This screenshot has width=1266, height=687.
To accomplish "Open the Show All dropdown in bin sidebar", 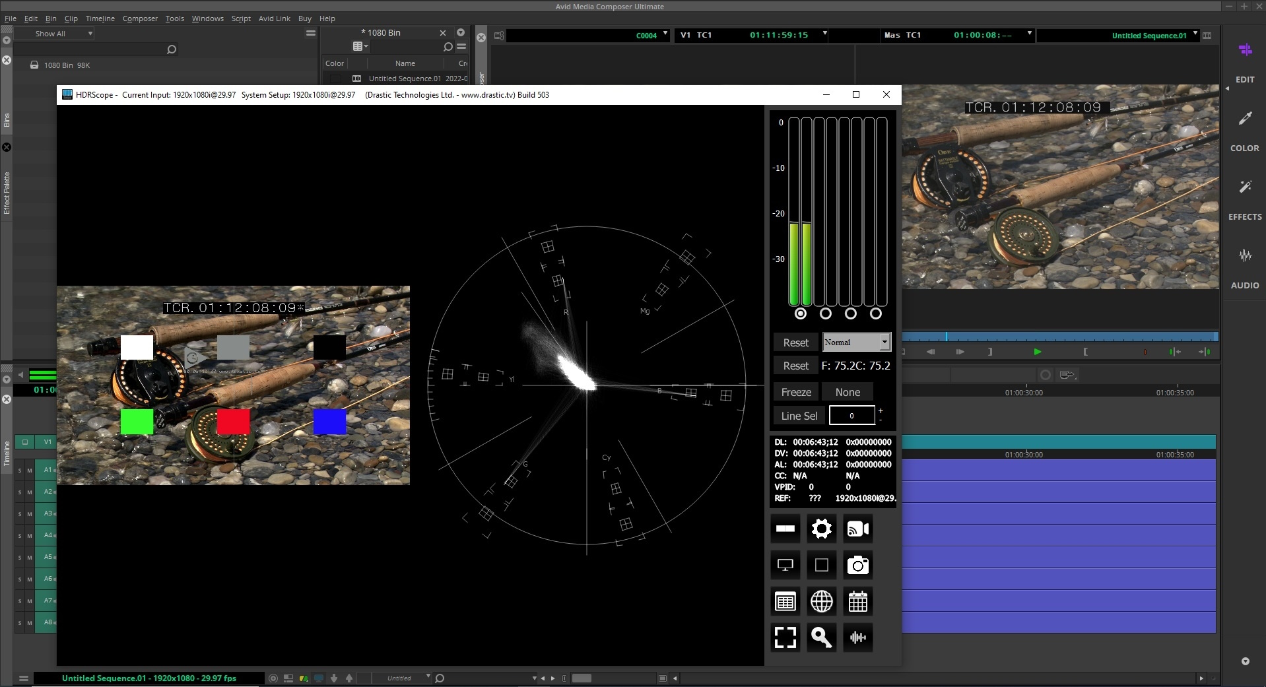I will click(55, 34).
